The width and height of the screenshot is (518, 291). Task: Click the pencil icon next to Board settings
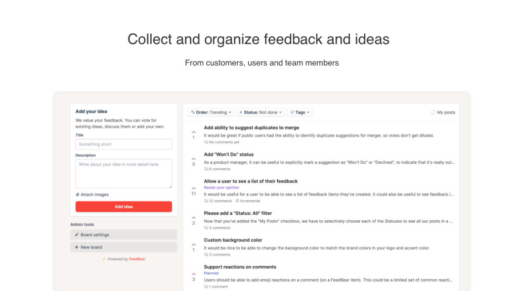click(x=76, y=234)
